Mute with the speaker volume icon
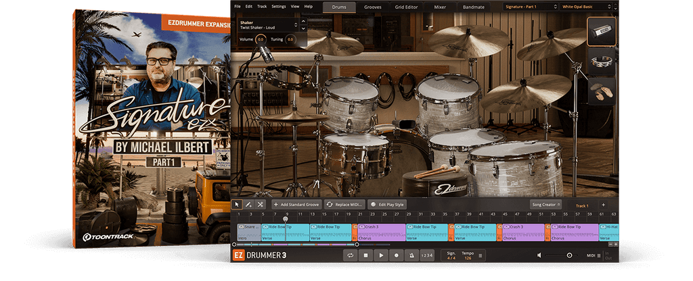The image size is (693, 281). click(539, 255)
